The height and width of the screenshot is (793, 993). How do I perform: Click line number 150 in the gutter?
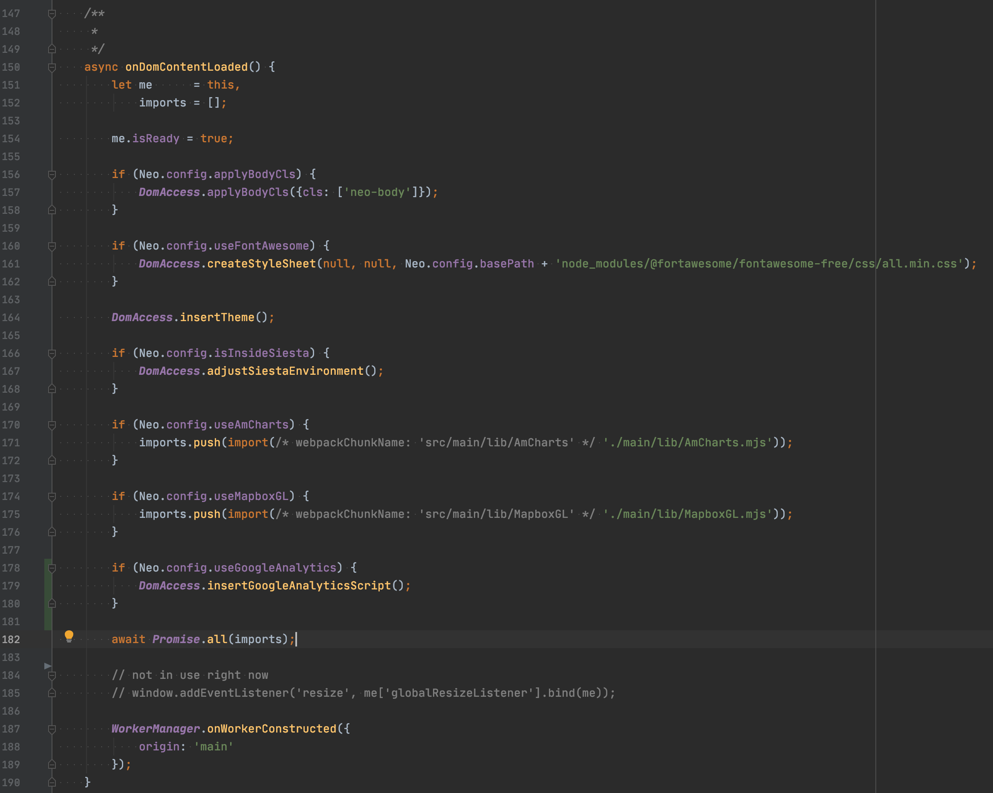(11, 67)
